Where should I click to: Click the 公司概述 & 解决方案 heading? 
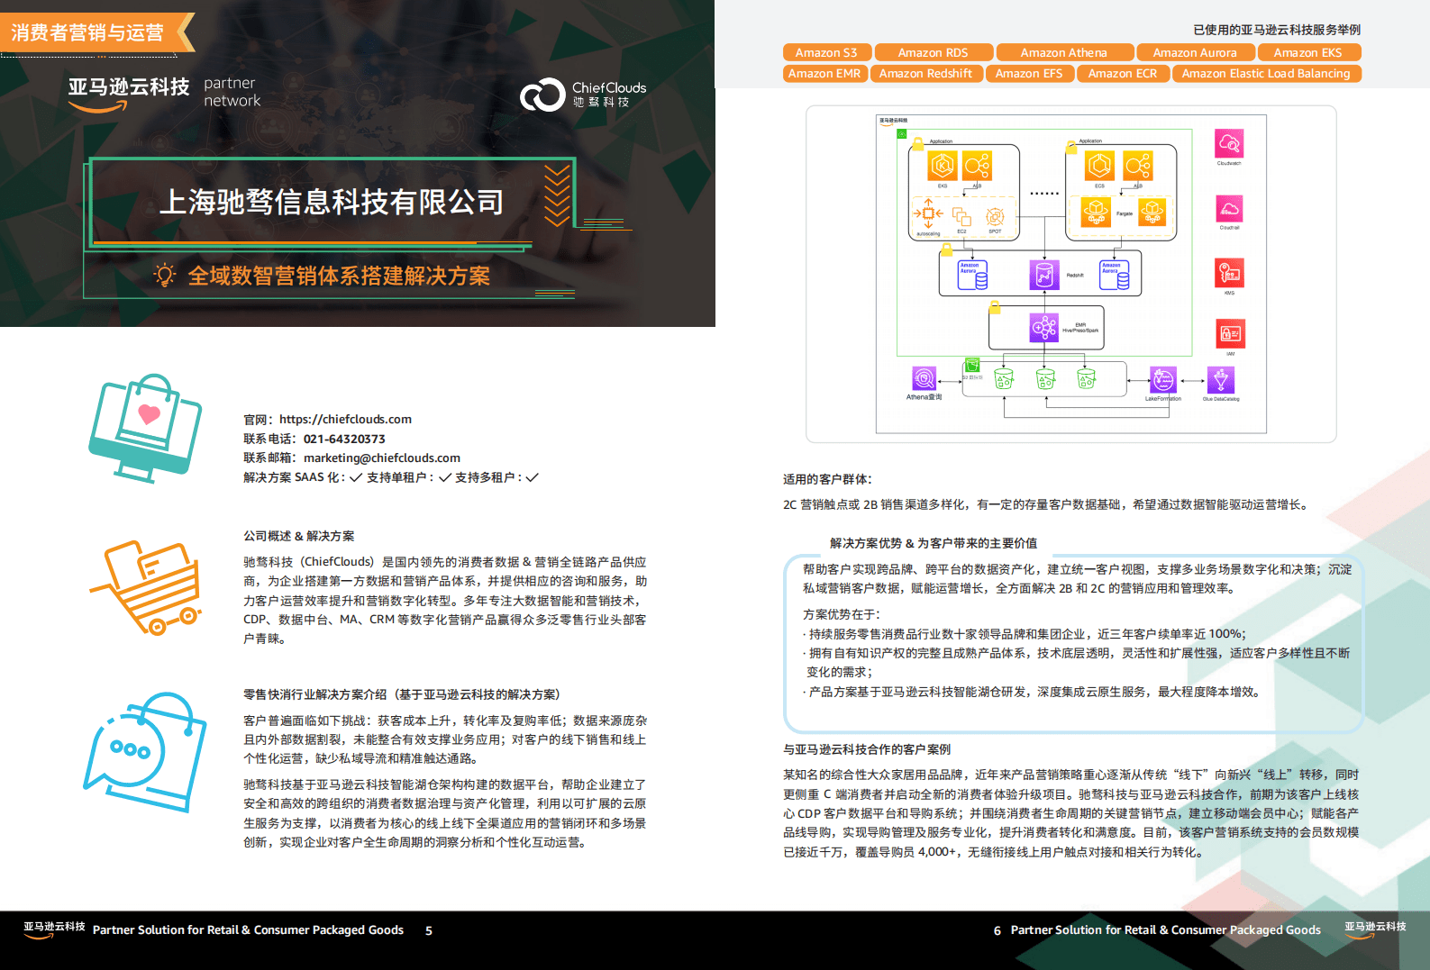tap(298, 536)
